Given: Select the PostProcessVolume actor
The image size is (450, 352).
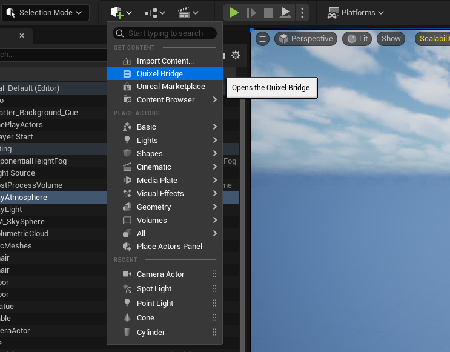Looking at the screenshot, I should click(53, 185).
